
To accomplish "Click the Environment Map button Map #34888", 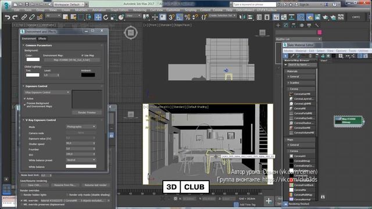I will click(72, 60).
